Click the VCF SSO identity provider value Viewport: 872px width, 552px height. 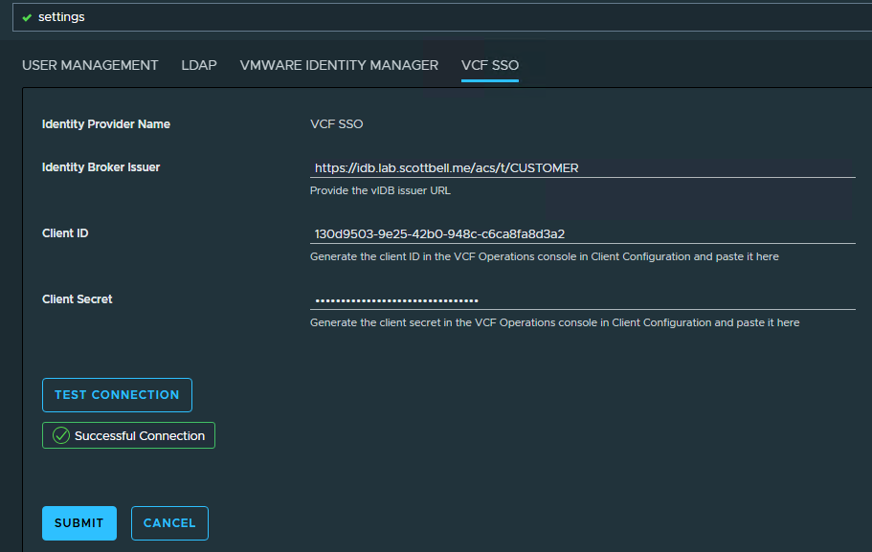click(x=337, y=124)
